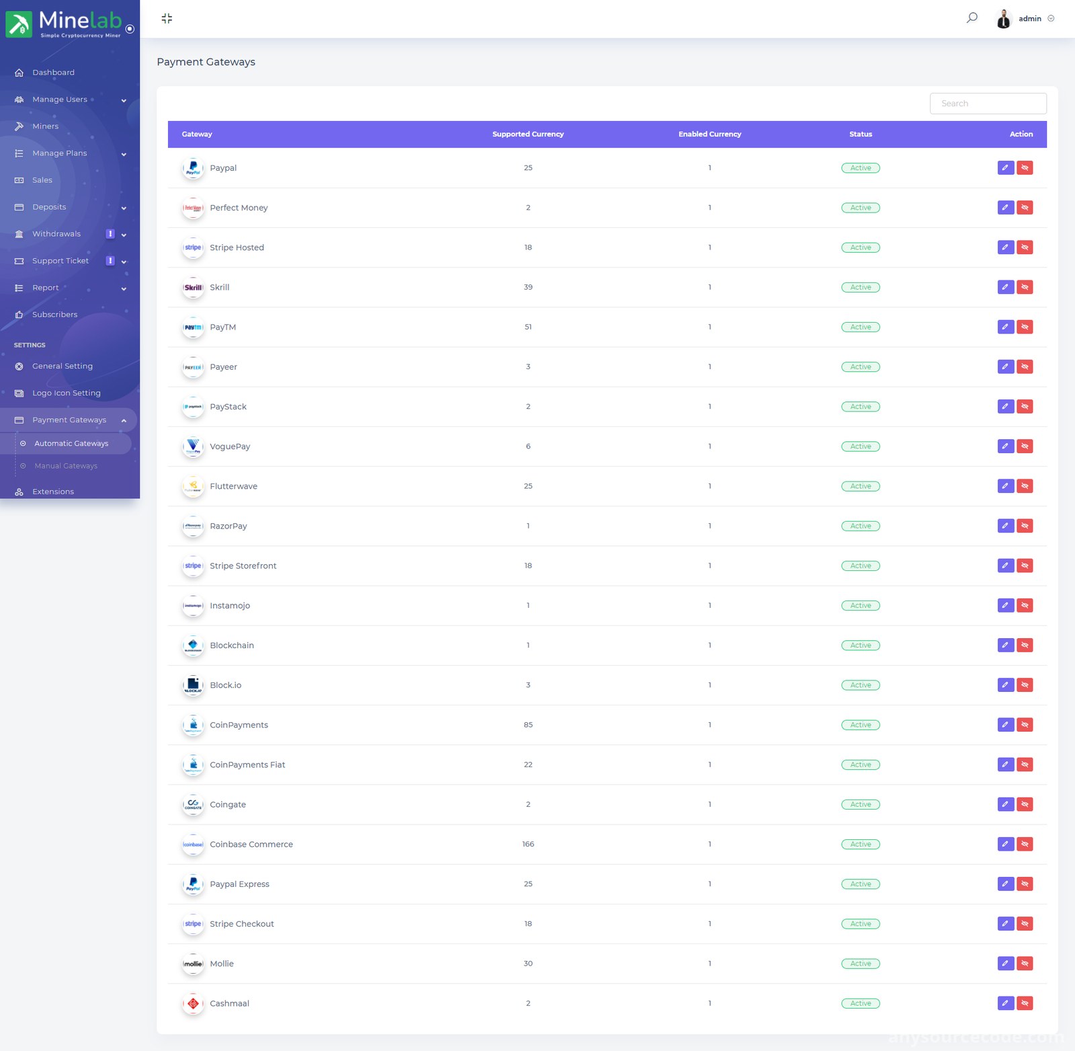This screenshot has width=1075, height=1051.
Task: Click the admin avatar picture
Action: point(1004,19)
